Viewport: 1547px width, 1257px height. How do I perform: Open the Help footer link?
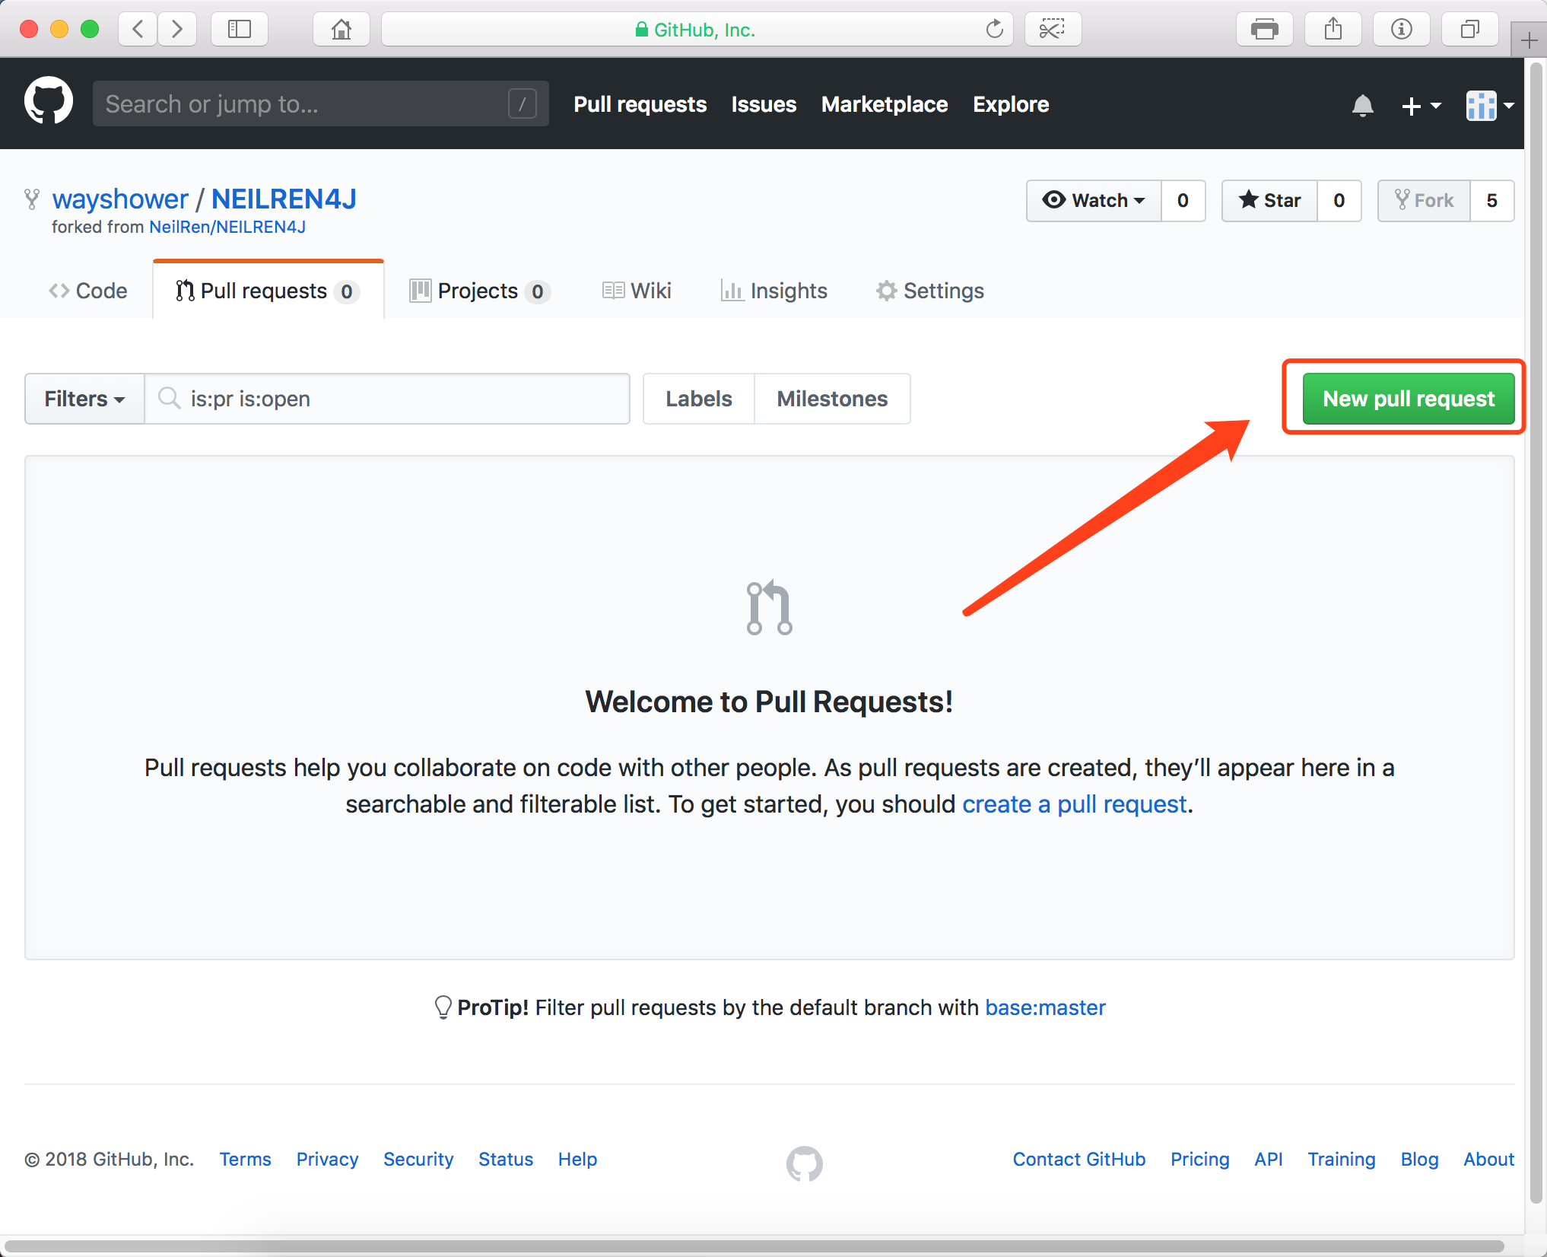577,1159
